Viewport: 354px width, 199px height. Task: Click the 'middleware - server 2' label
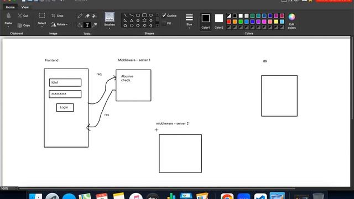172,123
